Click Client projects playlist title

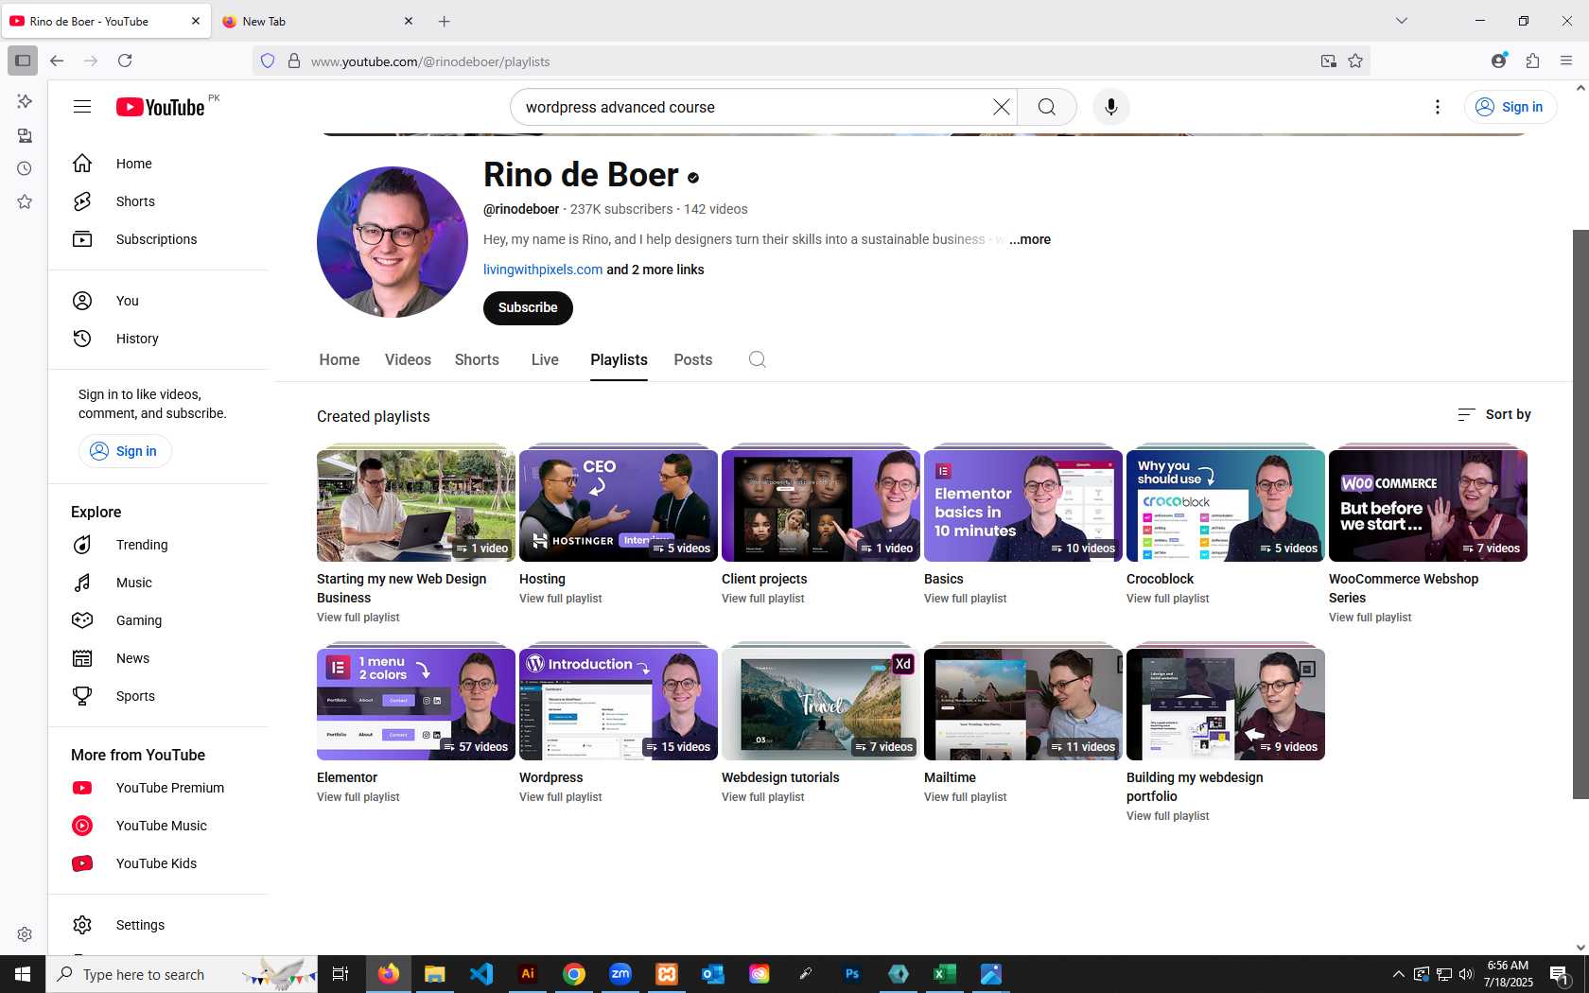click(x=764, y=579)
